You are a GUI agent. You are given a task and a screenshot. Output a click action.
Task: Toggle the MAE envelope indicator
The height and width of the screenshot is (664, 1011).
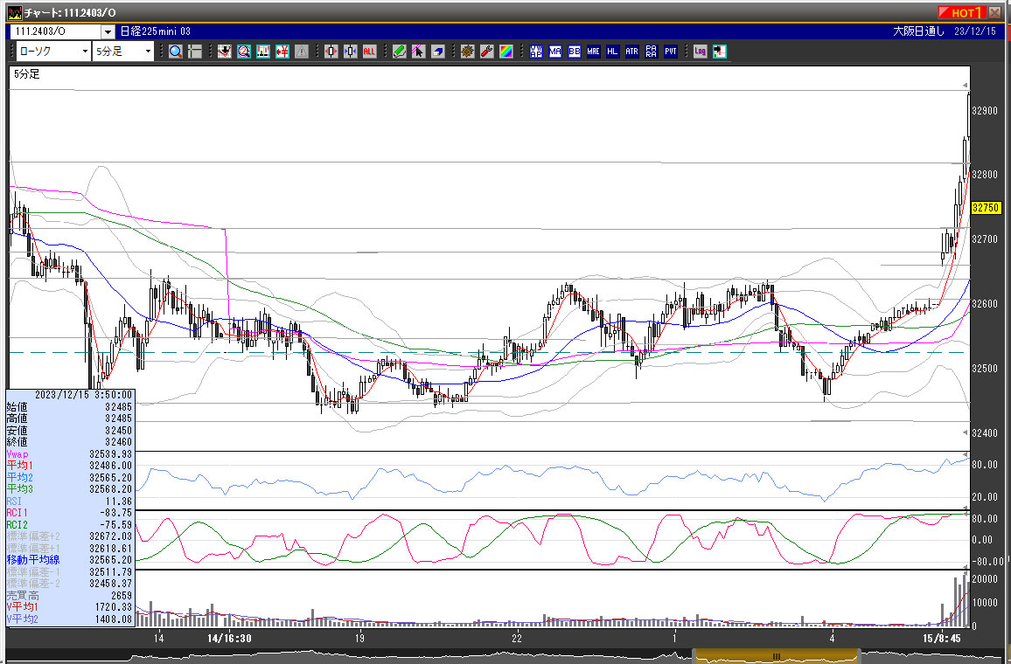(593, 52)
